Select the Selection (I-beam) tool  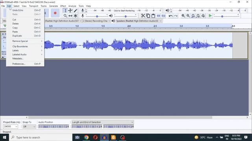point(65,11)
